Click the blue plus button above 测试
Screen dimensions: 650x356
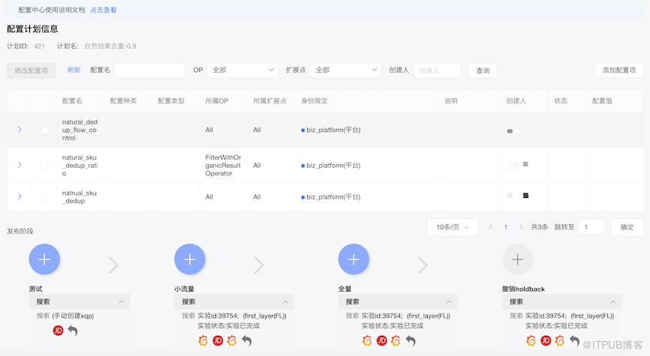tap(44, 259)
